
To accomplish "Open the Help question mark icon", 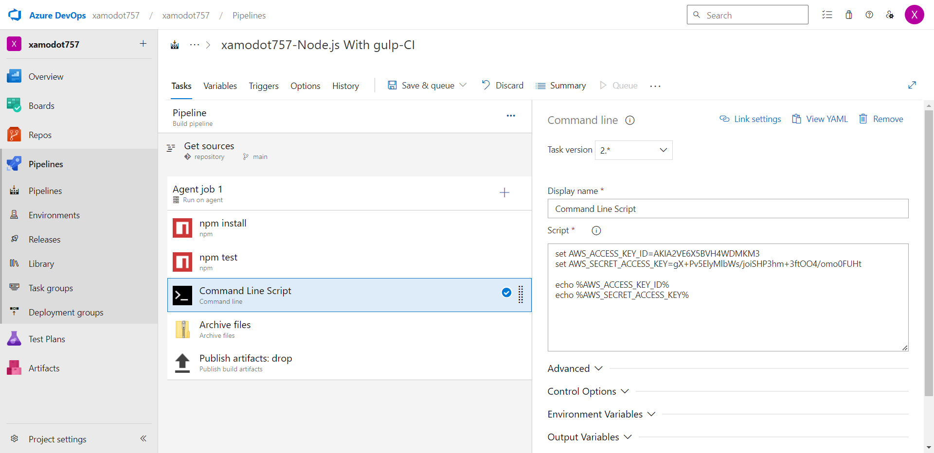I will [x=869, y=15].
